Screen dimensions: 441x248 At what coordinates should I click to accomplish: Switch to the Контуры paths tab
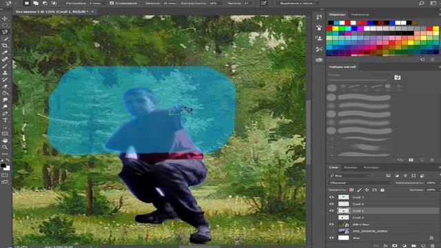click(x=371, y=167)
